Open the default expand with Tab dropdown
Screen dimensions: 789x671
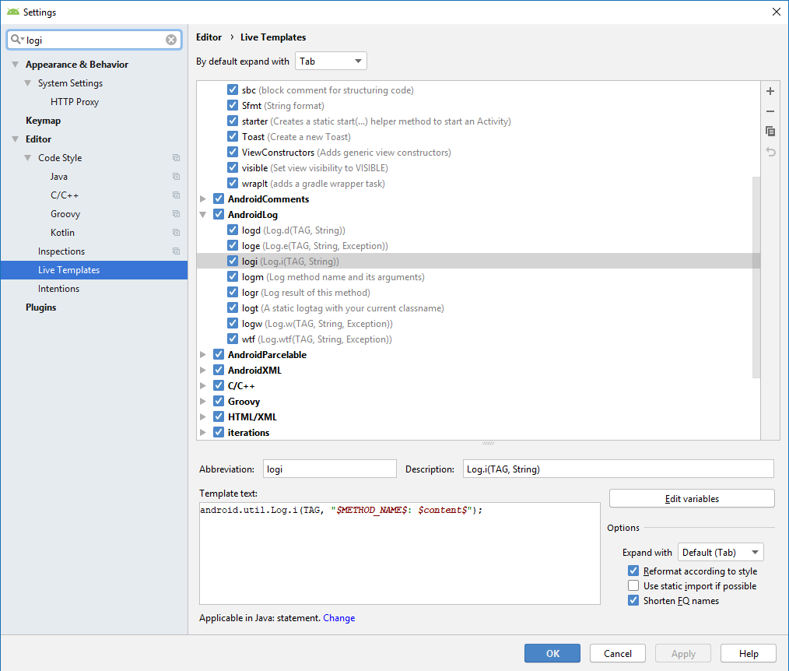[331, 61]
